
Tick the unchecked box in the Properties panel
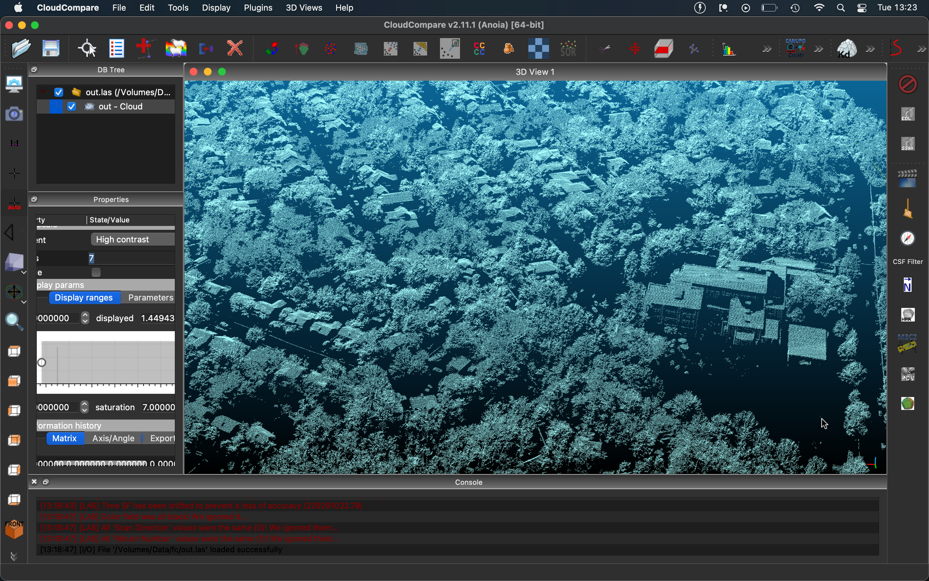(x=97, y=273)
